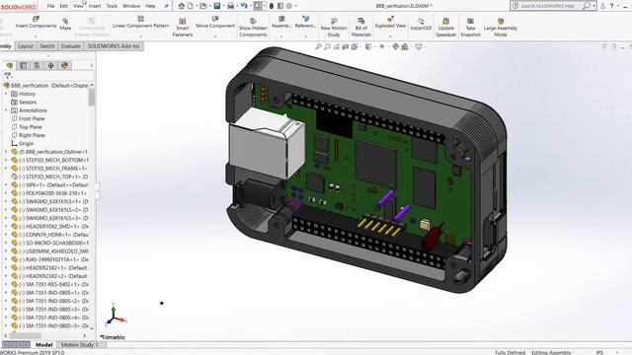The height and width of the screenshot is (355, 632).
Task: Create a new document
Action: [x=191, y=6]
